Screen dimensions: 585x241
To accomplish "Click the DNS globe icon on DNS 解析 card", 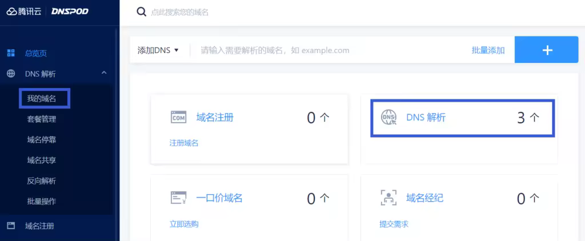I will pyautogui.click(x=388, y=117).
